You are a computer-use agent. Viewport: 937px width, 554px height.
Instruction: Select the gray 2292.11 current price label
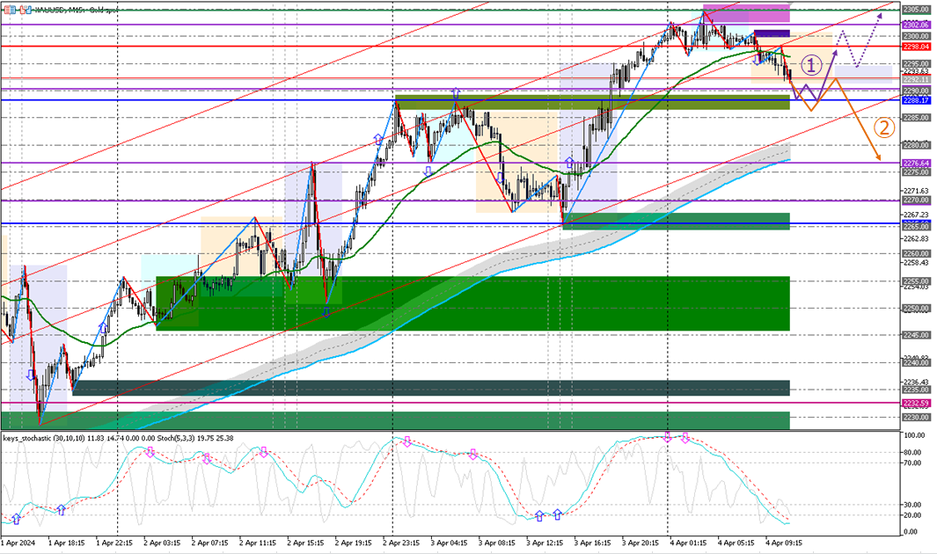[x=916, y=79]
